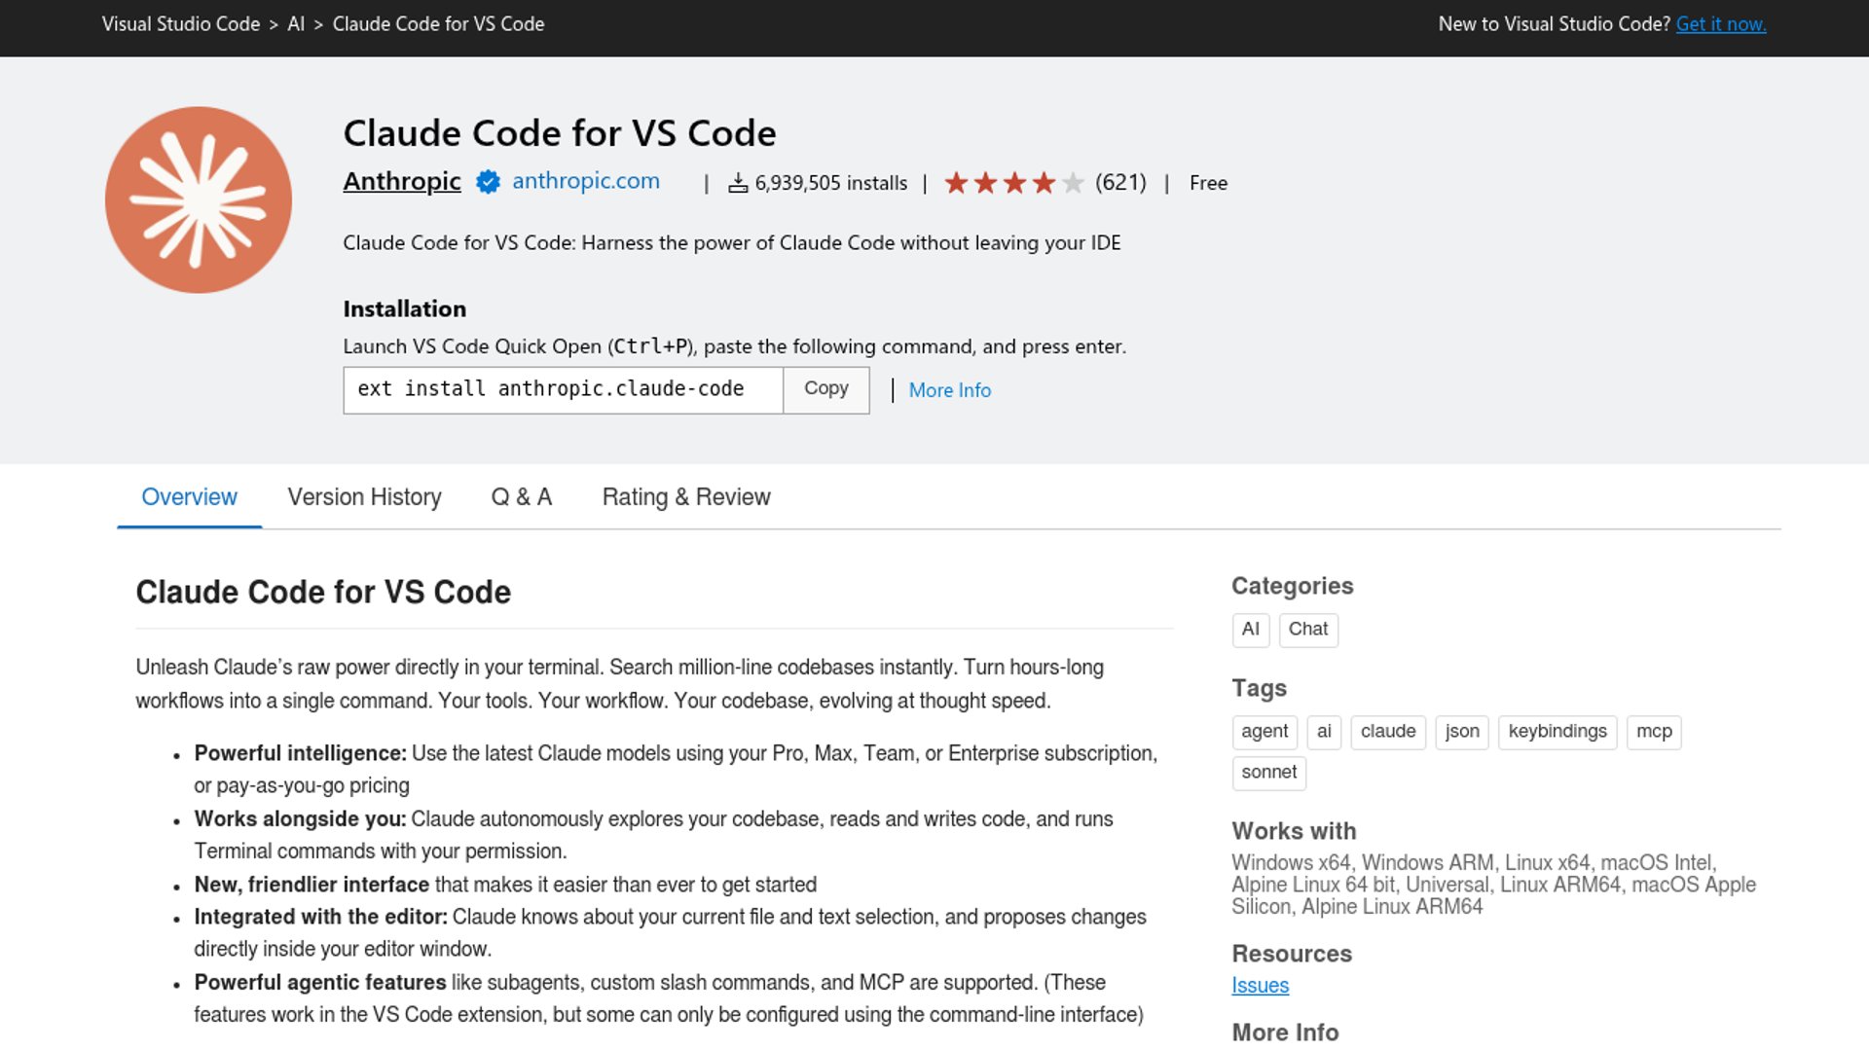Open the Rating & Review tab
Image resolution: width=1869 pixels, height=1051 pixels.
pyautogui.click(x=685, y=497)
